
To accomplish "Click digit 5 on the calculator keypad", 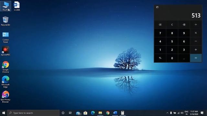I will point(172,41).
